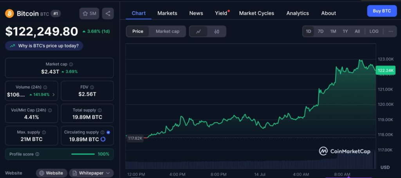Click the 14 Jul date axis label
The image size is (401, 178).
260,174
